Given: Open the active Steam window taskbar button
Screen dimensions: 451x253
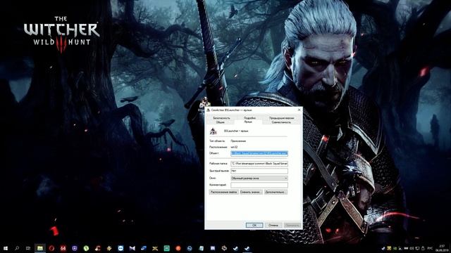Looking at the screenshot, I should click(x=247, y=248).
